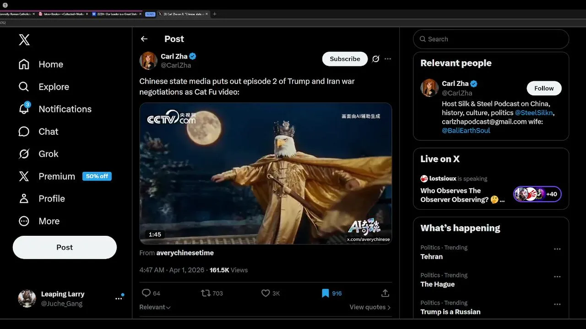Open Leaping Larry account options dots
Image resolution: width=586 pixels, height=329 pixels.
click(x=119, y=298)
